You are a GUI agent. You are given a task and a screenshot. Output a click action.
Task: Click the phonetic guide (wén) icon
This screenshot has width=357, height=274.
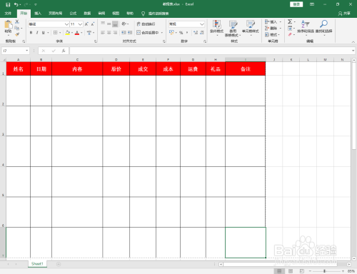point(89,33)
